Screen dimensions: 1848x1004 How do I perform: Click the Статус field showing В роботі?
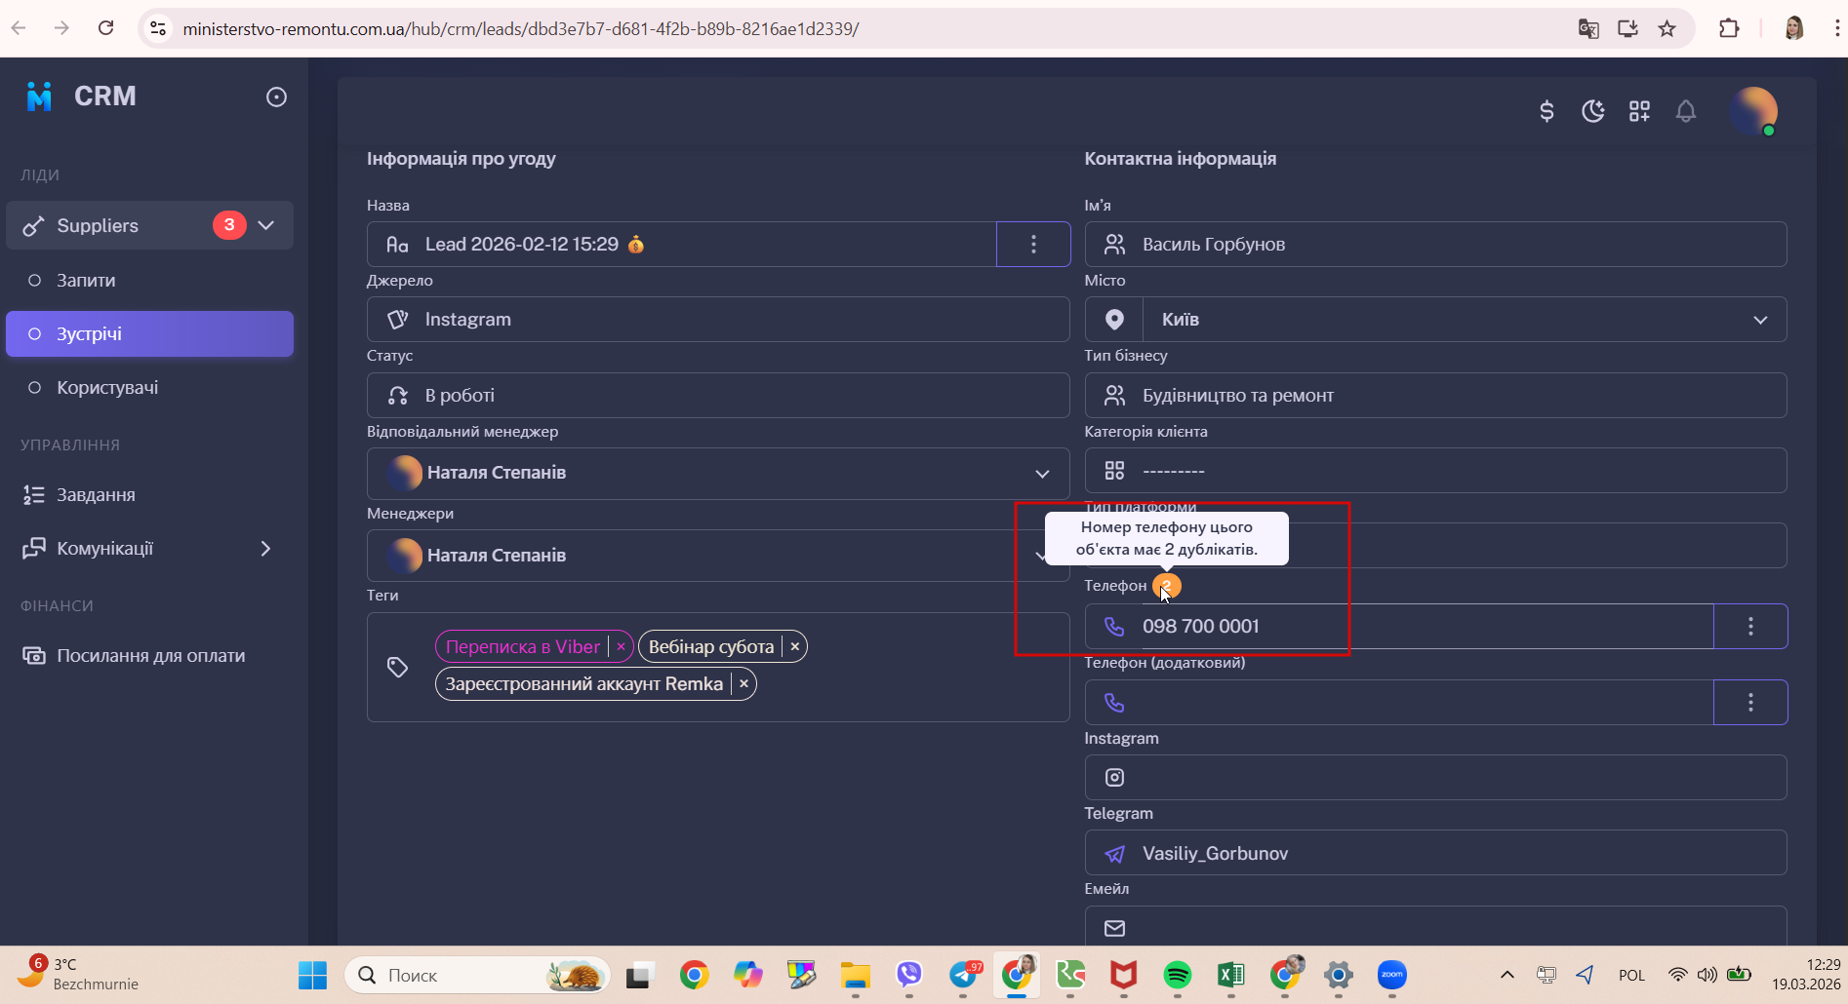click(x=718, y=395)
